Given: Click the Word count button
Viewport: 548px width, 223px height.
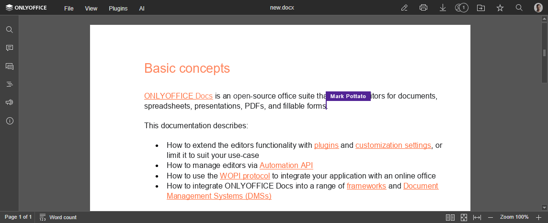Looking at the screenshot, I should [x=58, y=217].
